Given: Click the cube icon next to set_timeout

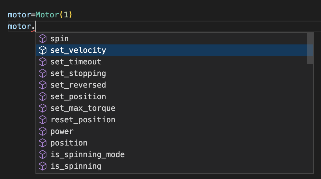Looking at the screenshot, I should point(43,62).
